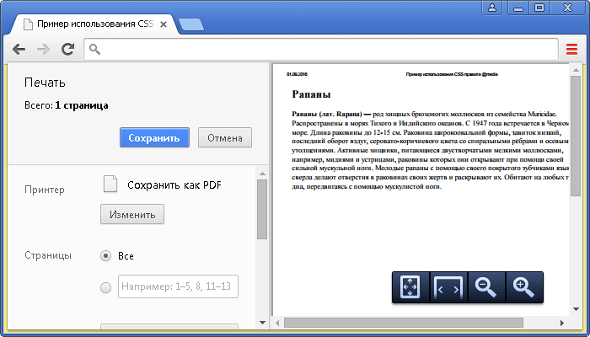Screen dimensions: 590x337
Task: Focus the page range field 'Например: 1–5, 8, 11–13'
Action: (178, 286)
